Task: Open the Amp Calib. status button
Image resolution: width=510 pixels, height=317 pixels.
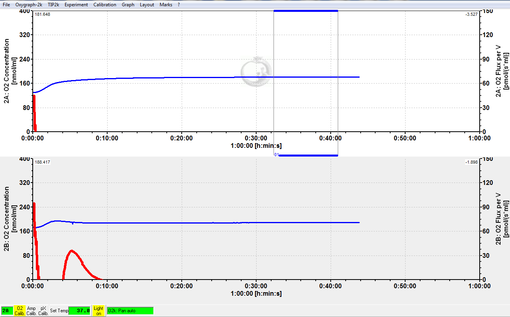Action: 32,311
